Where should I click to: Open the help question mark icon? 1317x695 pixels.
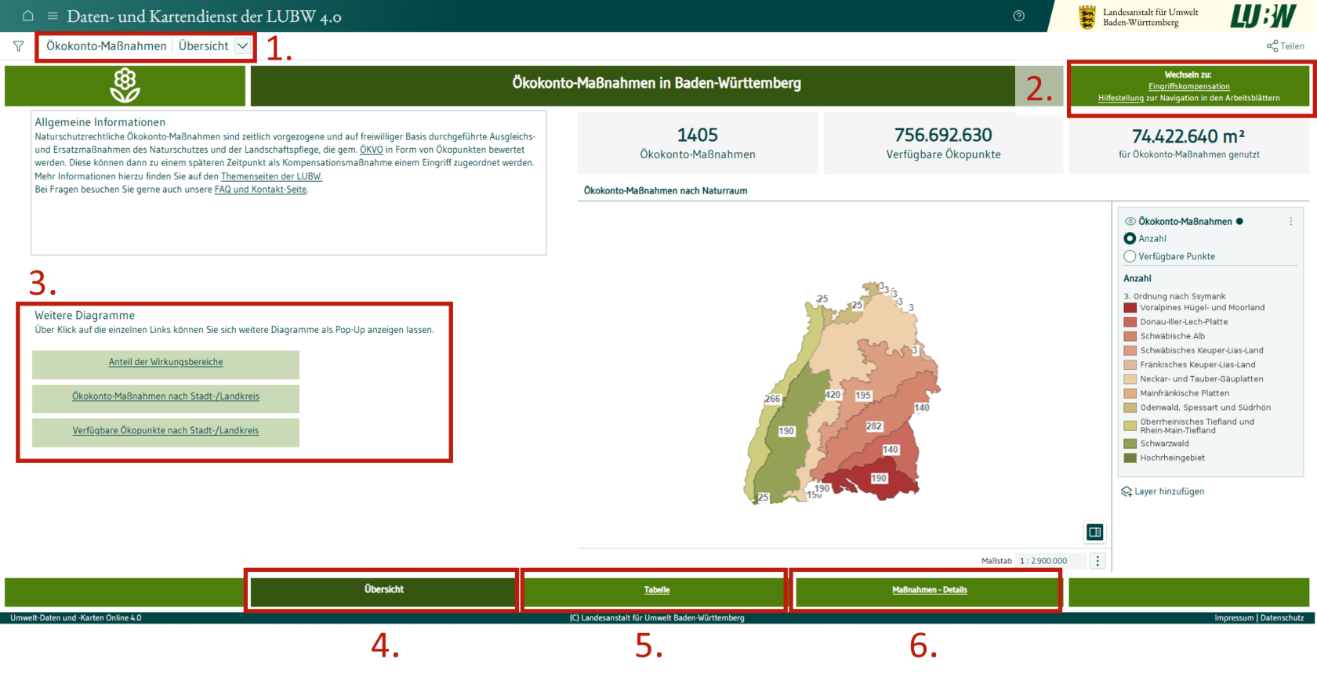[x=1018, y=16]
